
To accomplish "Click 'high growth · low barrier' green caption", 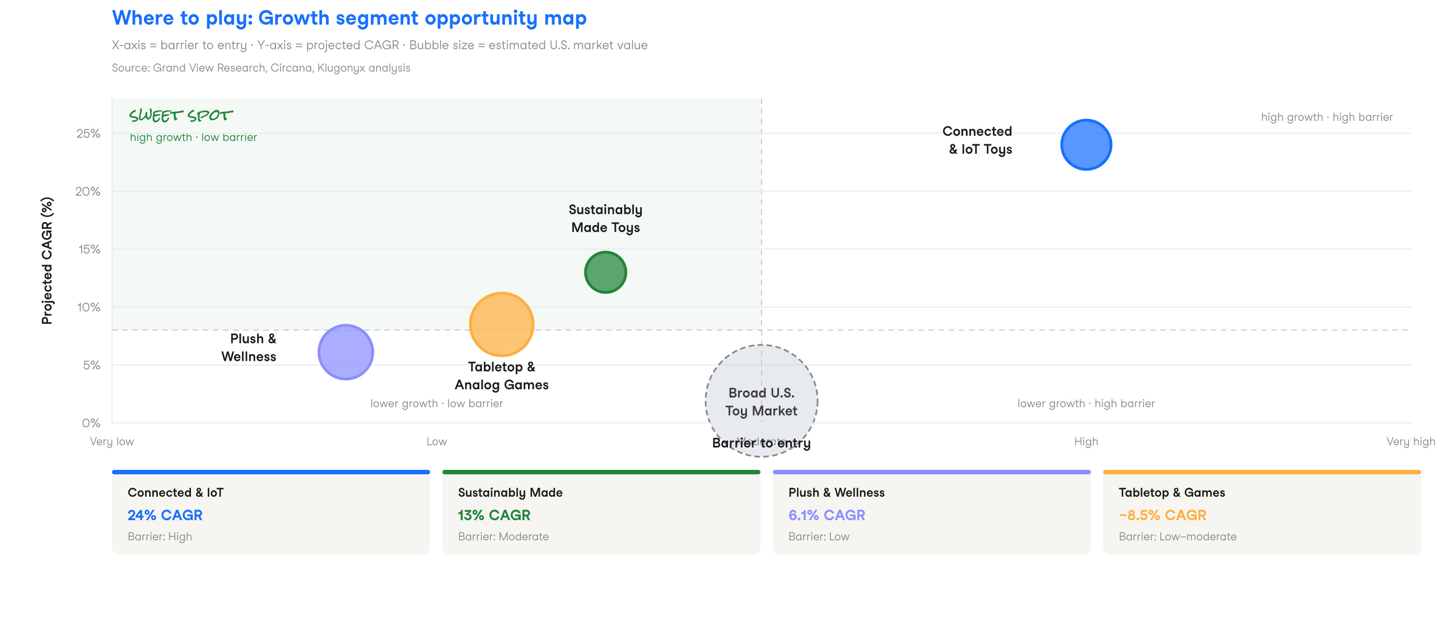I will (193, 137).
